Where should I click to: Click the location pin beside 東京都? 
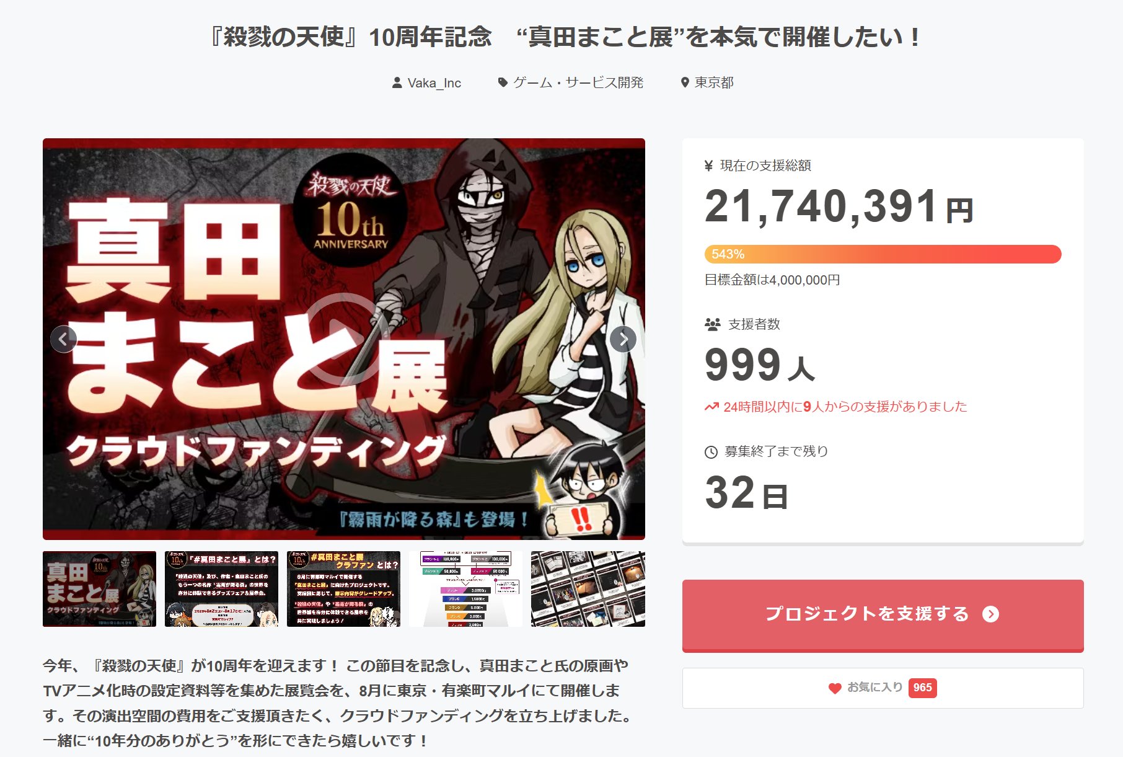[685, 82]
